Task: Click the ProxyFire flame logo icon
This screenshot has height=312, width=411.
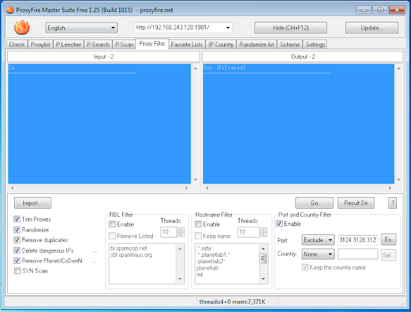Action: click(x=22, y=27)
